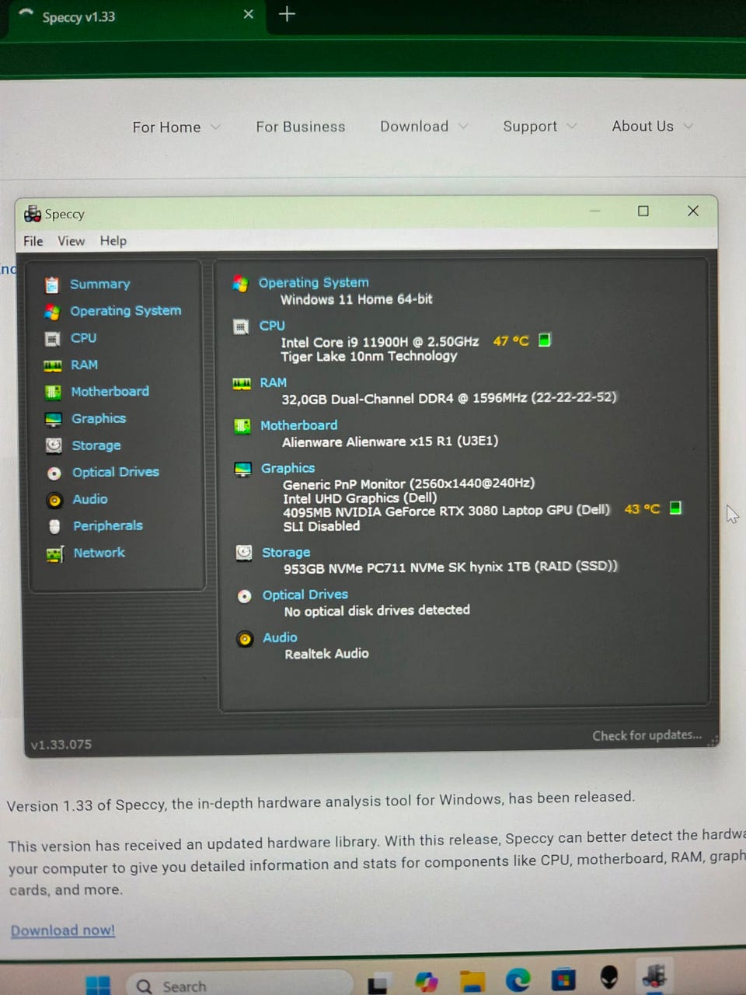This screenshot has height=995, width=746.
Task: Click Graphics monitor icon in sidebar
Action: (54, 419)
